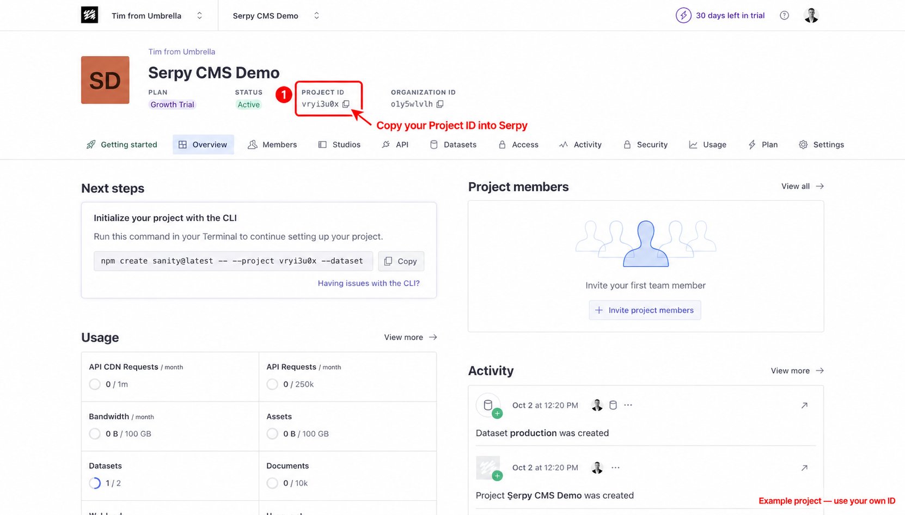Click the Growth Trial plan badge
This screenshot has height=515, width=905.
click(172, 105)
